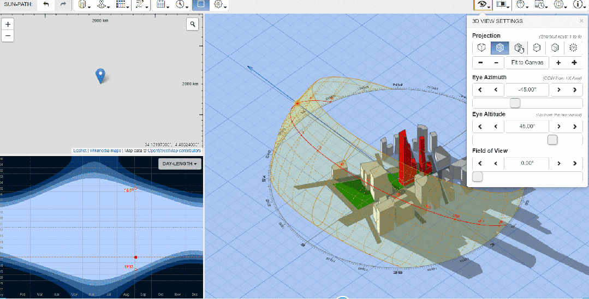Toggle the eye 3D view settings button

(483, 4)
